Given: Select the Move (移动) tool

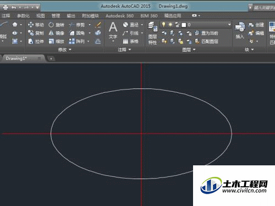Looking at the screenshot, I should tap(36, 25).
